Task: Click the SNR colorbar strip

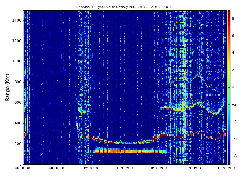Action: tap(229, 87)
